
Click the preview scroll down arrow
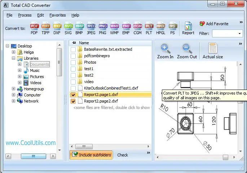tap(241, 151)
